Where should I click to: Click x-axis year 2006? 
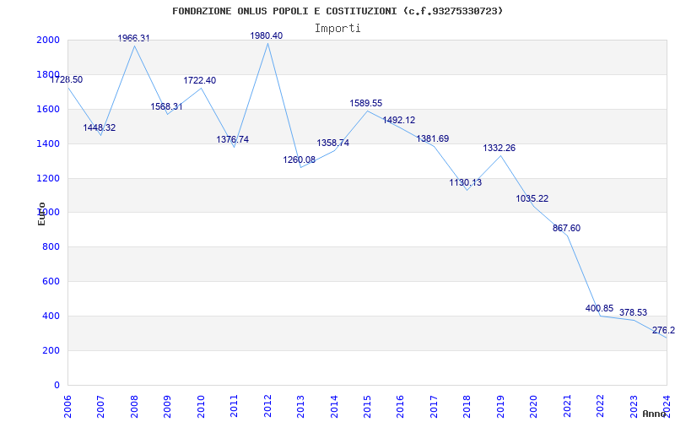pyautogui.click(x=67, y=407)
